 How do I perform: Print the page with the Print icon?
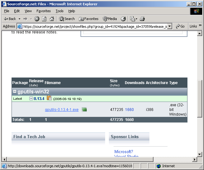[x=142, y=19]
